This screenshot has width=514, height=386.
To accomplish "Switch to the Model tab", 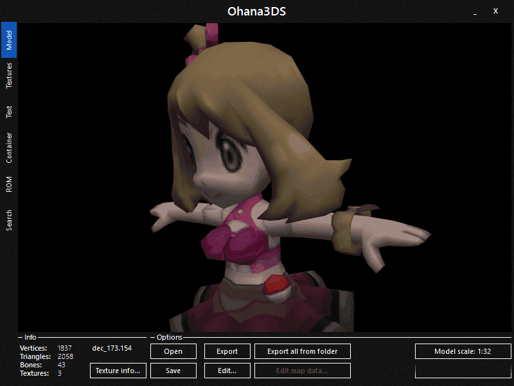I will [x=9, y=40].
